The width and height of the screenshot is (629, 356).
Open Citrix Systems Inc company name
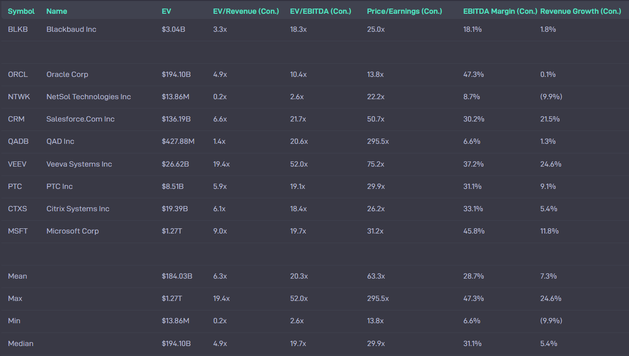click(78, 209)
